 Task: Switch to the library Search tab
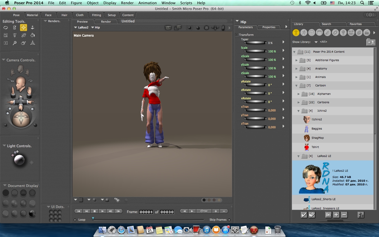click(326, 24)
